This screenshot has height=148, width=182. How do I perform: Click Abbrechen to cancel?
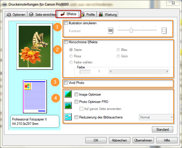(119, 140)
